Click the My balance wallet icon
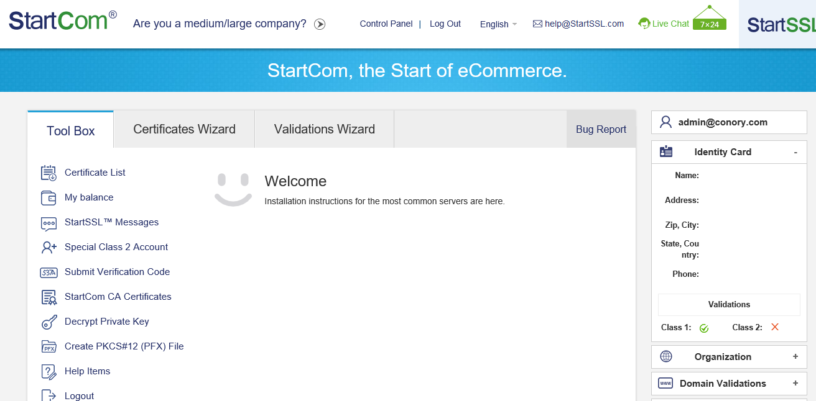816x401 pixels. click(x=49, y=197)
